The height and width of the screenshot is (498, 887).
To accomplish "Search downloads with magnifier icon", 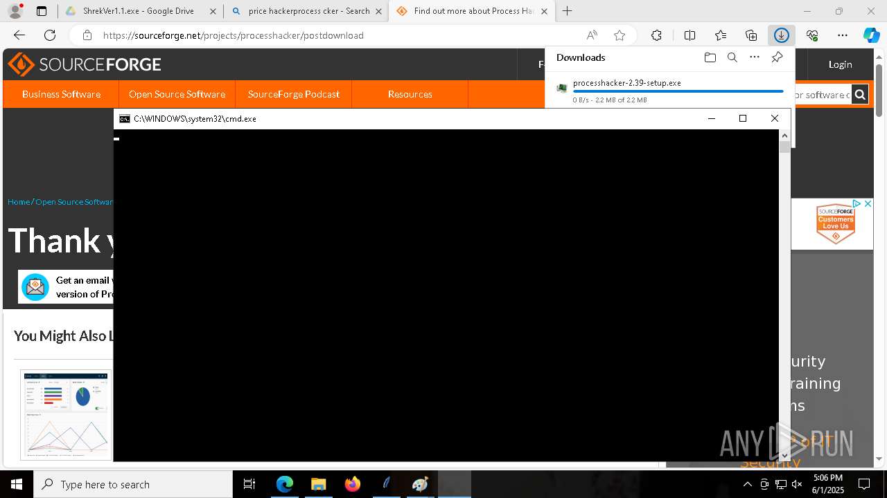I will pyautogui.click(x=732, y=57).
